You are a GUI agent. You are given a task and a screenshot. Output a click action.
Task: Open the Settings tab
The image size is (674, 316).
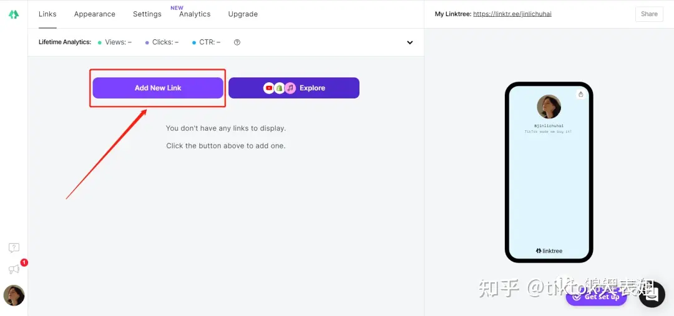[147, 14]
